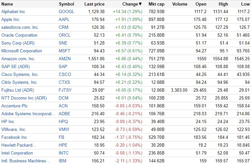Sort by the Change column arrow
Image resolution: width=251 pixels, height=164 pixels.
(x=141, y=4)
